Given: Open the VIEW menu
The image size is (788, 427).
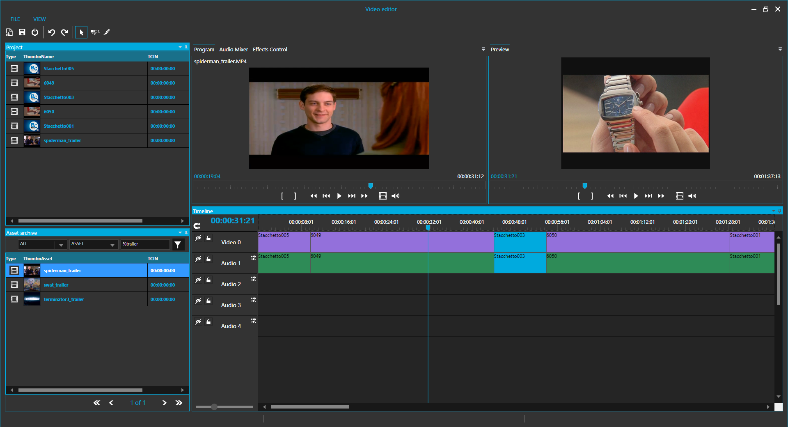Looking at the screenshot, I should click(39, 19).
